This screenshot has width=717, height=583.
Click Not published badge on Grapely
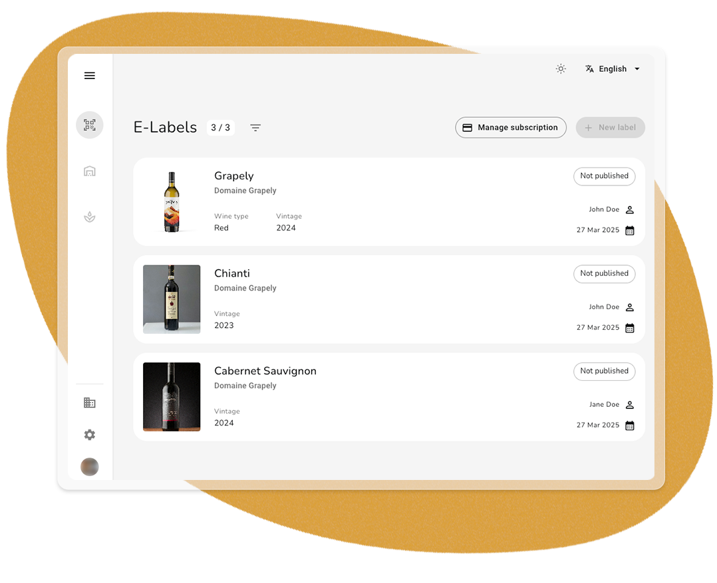point(604,176)
